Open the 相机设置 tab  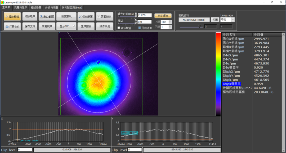[36, 8]
